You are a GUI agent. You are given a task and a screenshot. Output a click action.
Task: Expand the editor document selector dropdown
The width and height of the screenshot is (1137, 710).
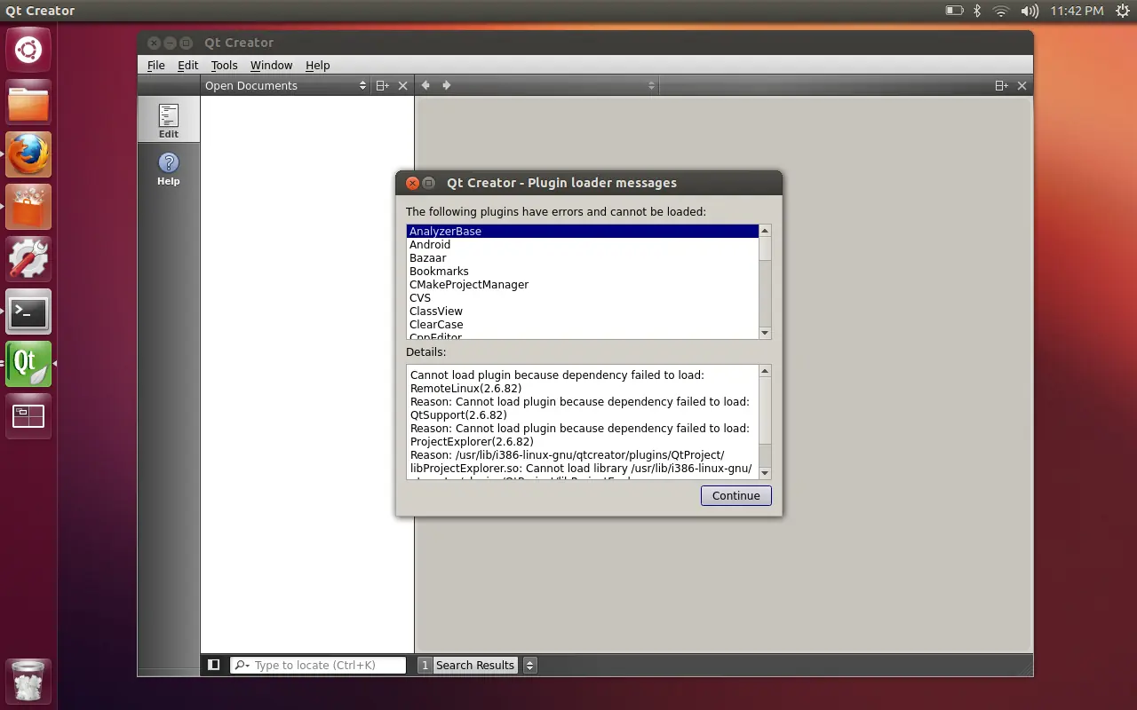(x=651, y=86)
